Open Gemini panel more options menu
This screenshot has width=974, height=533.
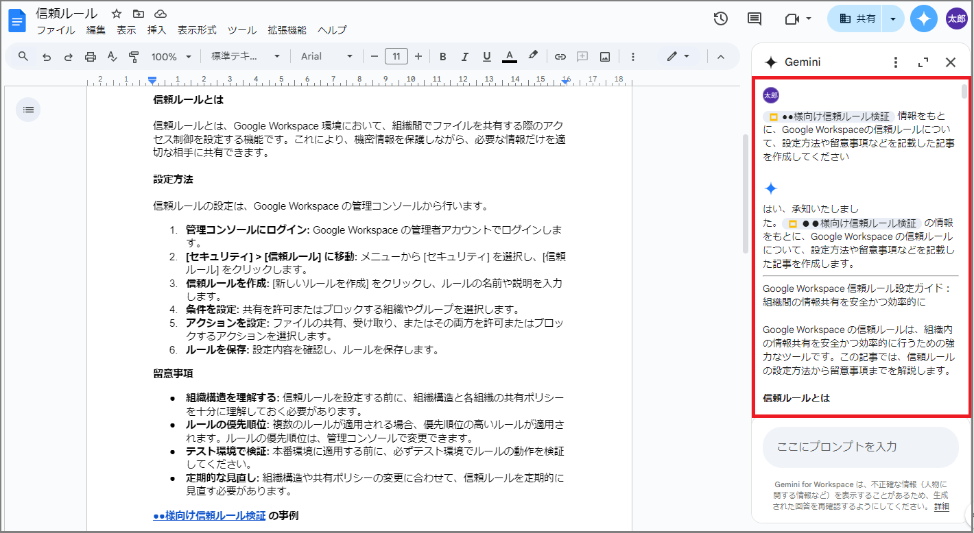[x=895, y=62]
